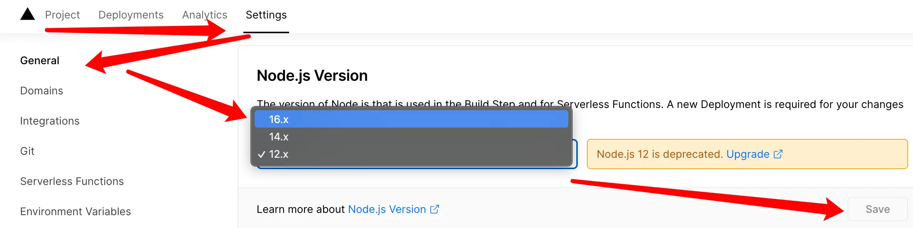Click the Vercel triangle logo
The width and height of the screenshot is (913, 228).
click(27, 15)
